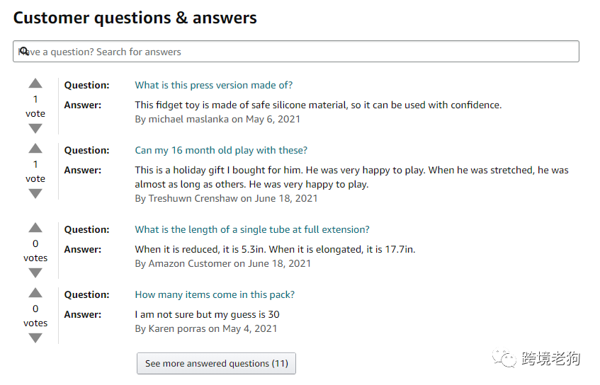Upvote the items in pack question

[35, 294]
